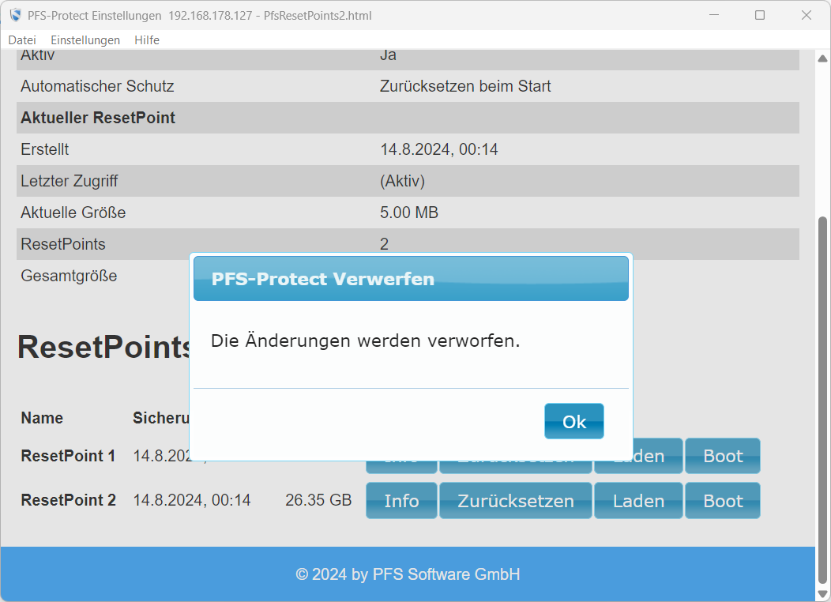The height and width of the screenshot is (602, 831).
Task: Click Laden in the ResetPoint 2 row
Action: pos(638,501)
